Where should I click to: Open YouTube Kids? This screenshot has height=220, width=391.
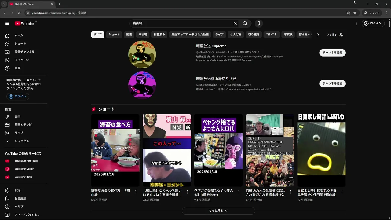[24, 177]
